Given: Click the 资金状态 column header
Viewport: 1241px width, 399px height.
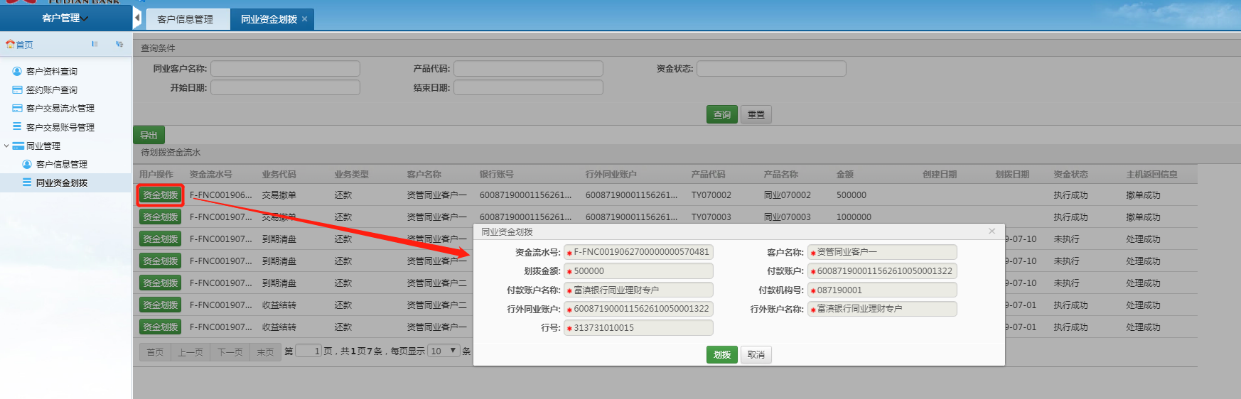Looking at the screenshot, I should click(x=1070, y=174).
